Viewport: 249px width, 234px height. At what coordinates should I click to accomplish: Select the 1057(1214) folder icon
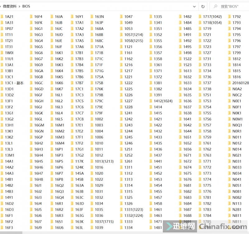121,35
